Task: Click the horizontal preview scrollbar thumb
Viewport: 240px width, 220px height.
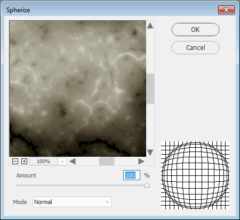Action: [107, 162]
